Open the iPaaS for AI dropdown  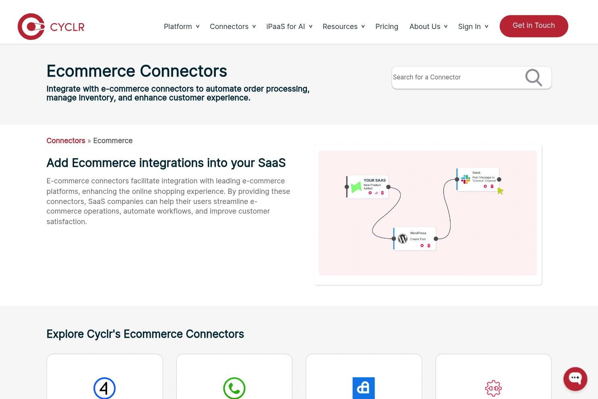point(289,27)
